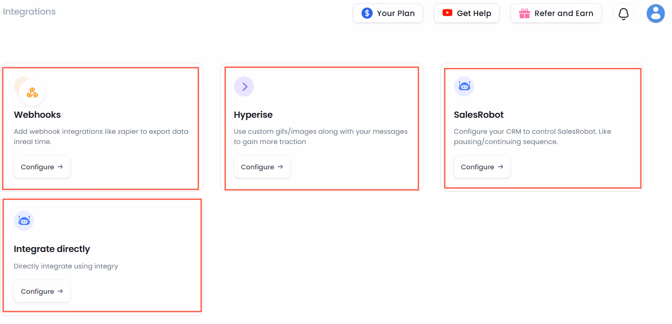Viewport: 672px width, 324px height.
Task: Configure the Hyperise integration
Action: (x=262, y=167)
